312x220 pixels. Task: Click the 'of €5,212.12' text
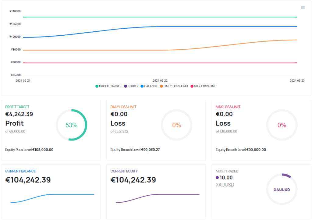pos(119,131)
